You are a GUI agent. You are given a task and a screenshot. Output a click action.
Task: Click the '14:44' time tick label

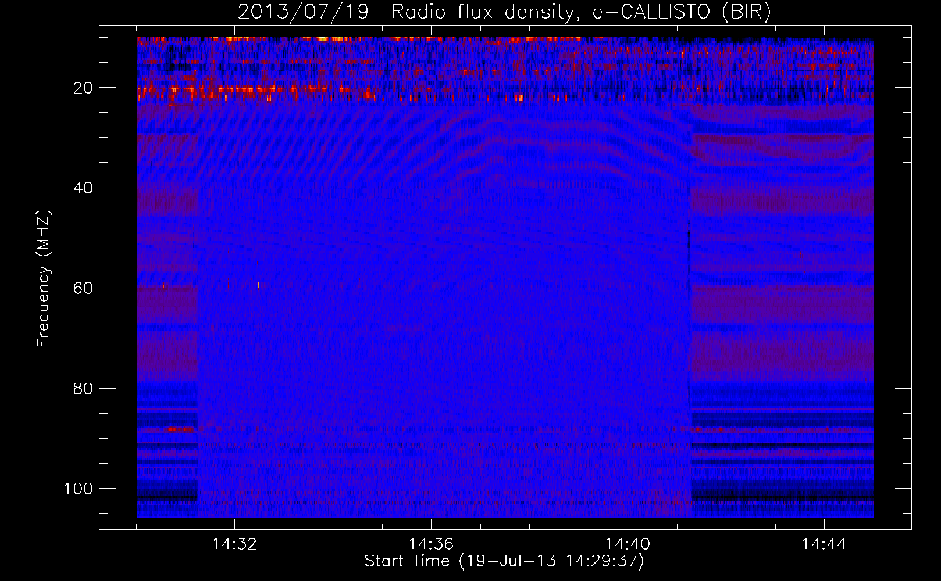pyautogui.click(x=824, y=544)
